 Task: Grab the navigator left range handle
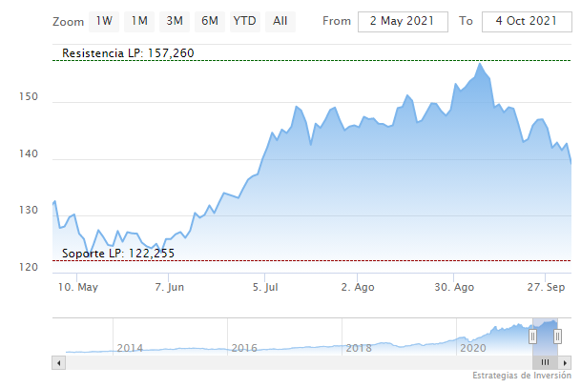click(533, 335)
